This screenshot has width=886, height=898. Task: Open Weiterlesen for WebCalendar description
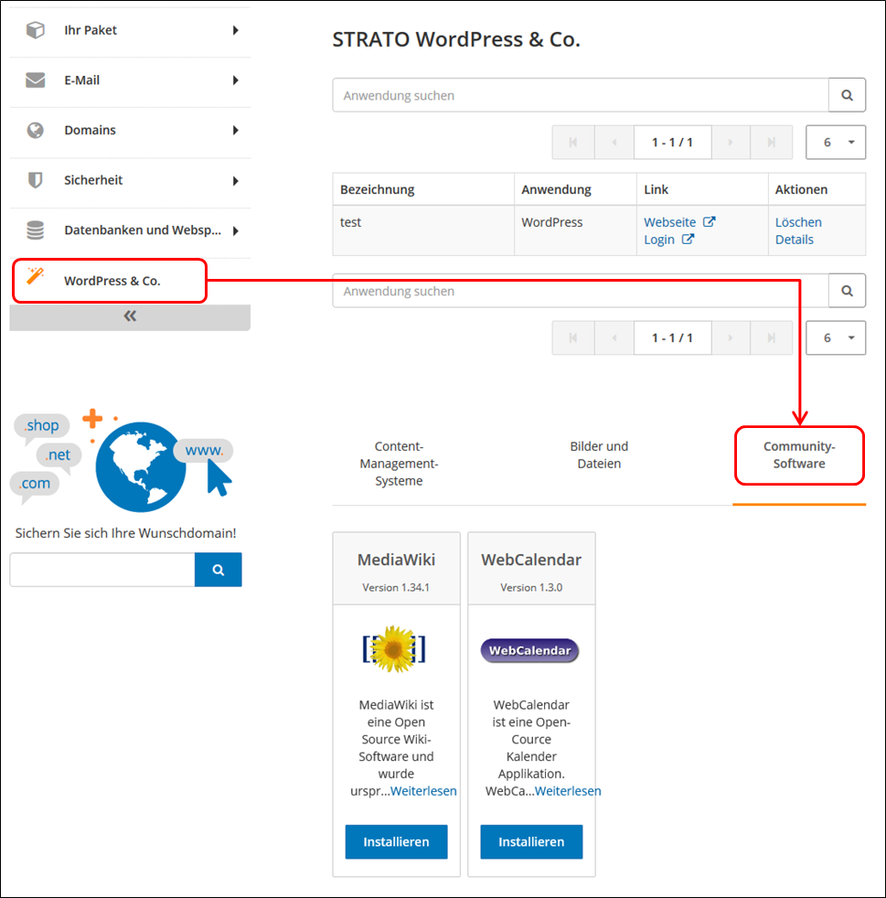tap(569, 790)
